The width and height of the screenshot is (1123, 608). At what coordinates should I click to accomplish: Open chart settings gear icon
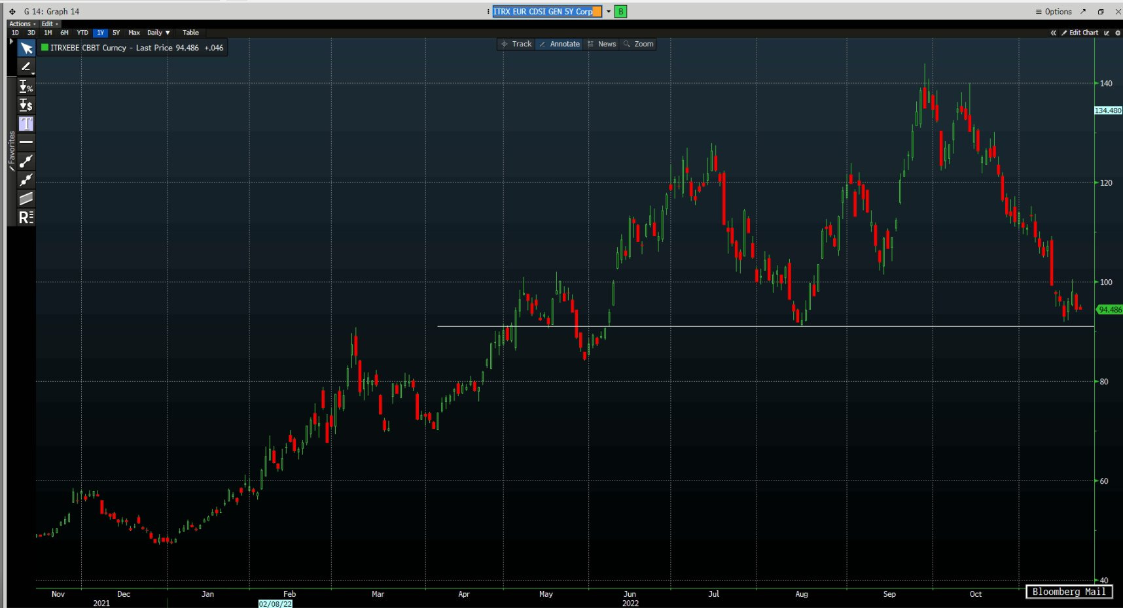1118,33
